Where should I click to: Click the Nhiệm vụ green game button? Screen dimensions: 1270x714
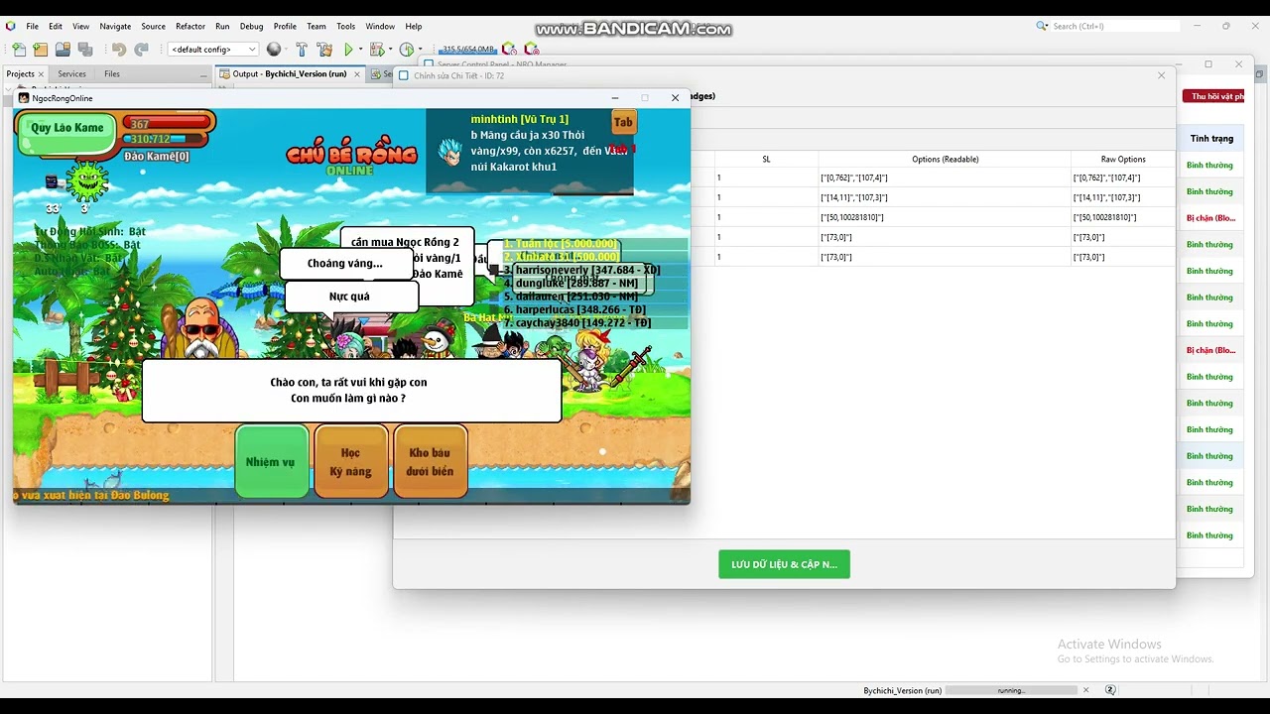tap(271, 462)
